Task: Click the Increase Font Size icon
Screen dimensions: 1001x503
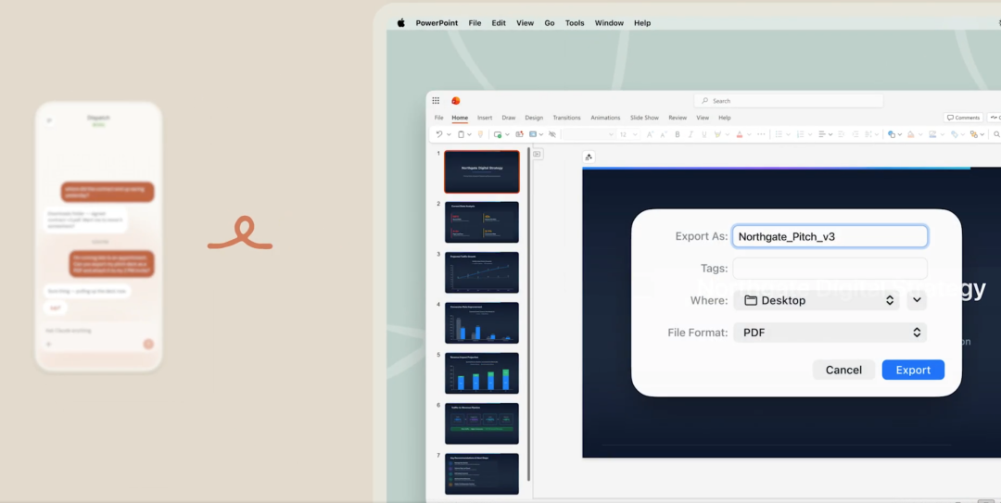Action: click(x=649, y=134)
